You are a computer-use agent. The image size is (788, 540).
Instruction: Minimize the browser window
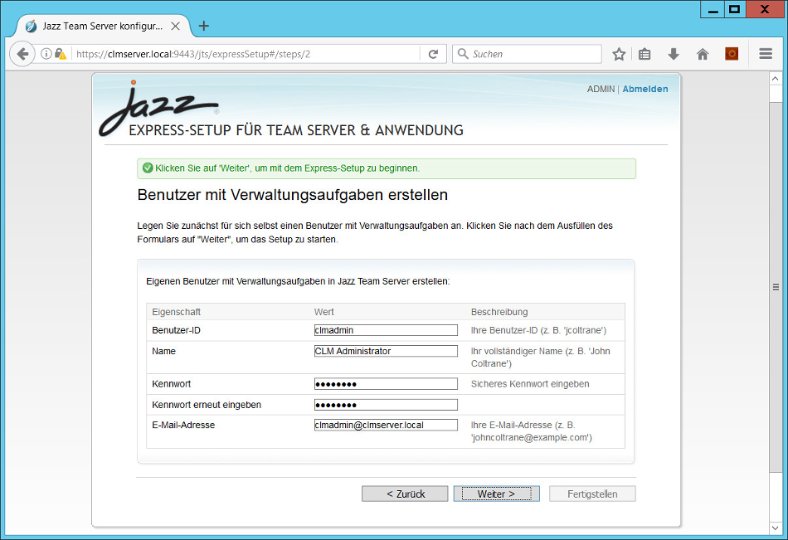[x=713, y=10]
